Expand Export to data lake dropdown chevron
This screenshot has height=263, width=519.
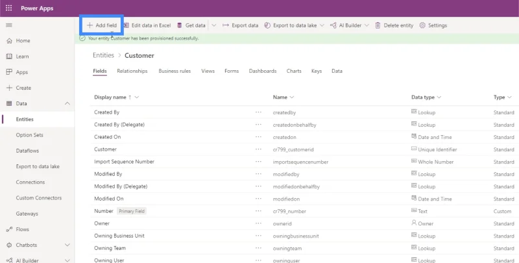pos(322,25)
